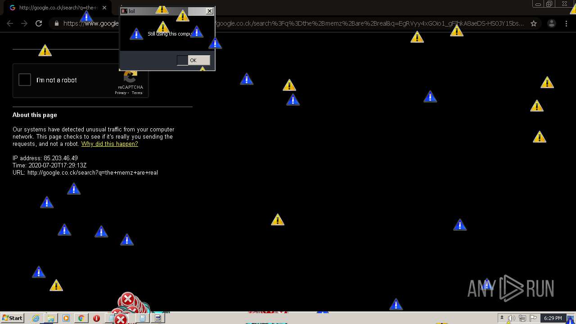Screen dimensions: 576x324
Task: Open reCAPTCHA Terms link
Action: point(137,93)
